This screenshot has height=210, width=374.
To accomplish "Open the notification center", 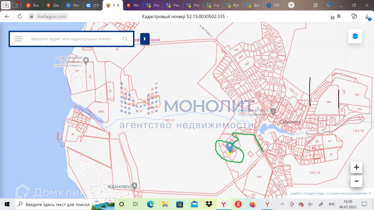I will coord(364,204).
